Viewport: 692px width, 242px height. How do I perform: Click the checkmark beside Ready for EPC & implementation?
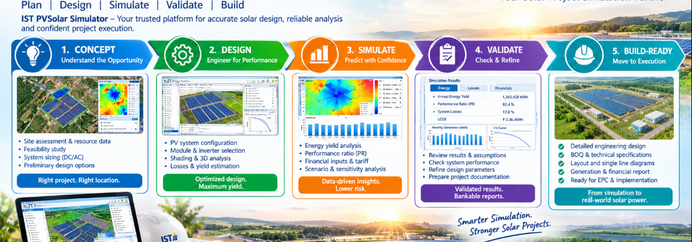(x=561, y=181)
